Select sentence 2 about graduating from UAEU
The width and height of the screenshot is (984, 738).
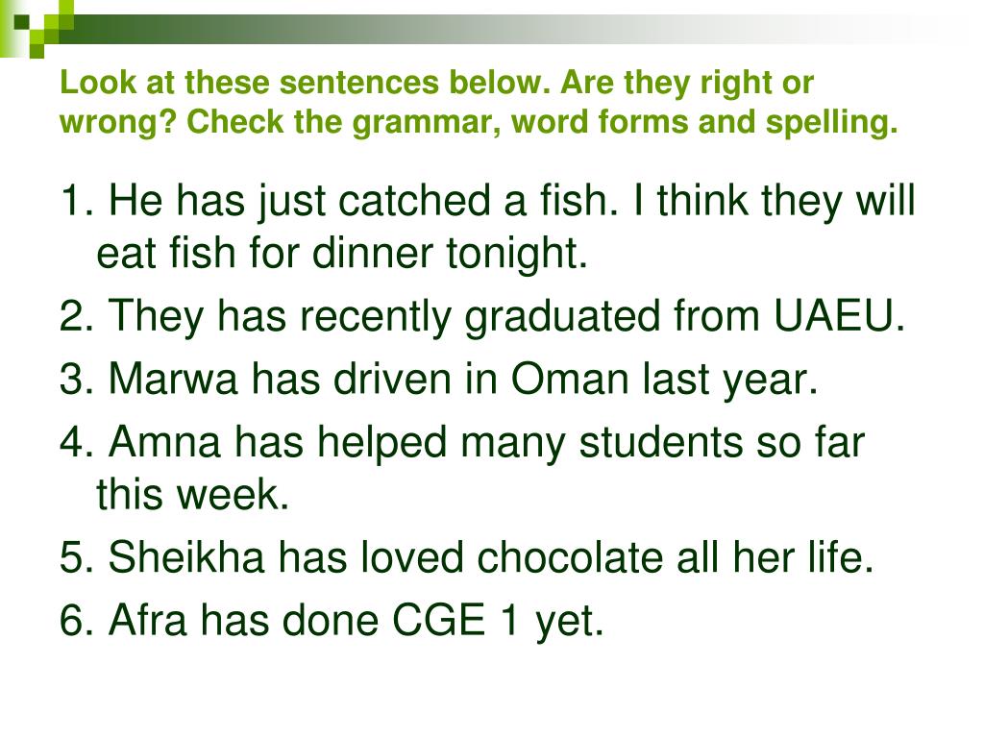482,315
